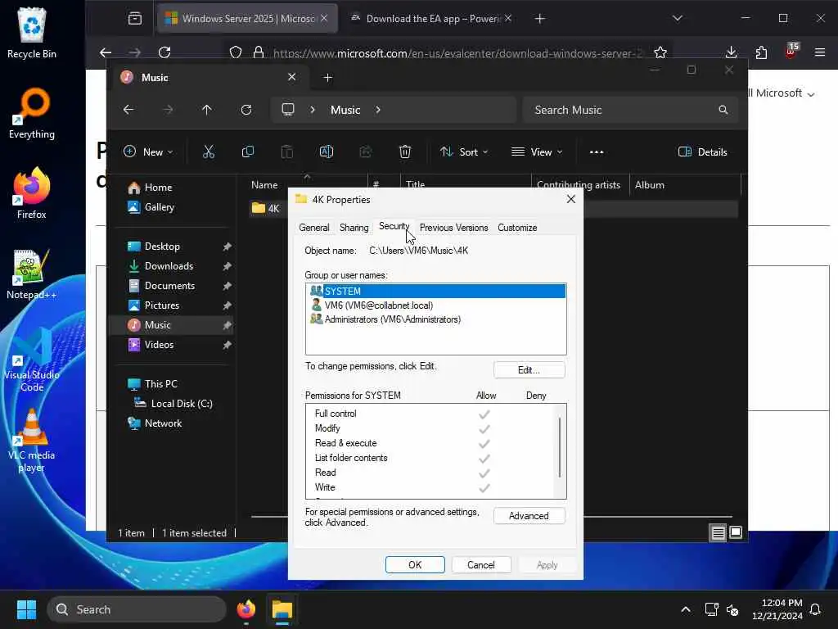Open the View dropdown menu
This screenshot has width=838, height=629.
click(537, 152)
